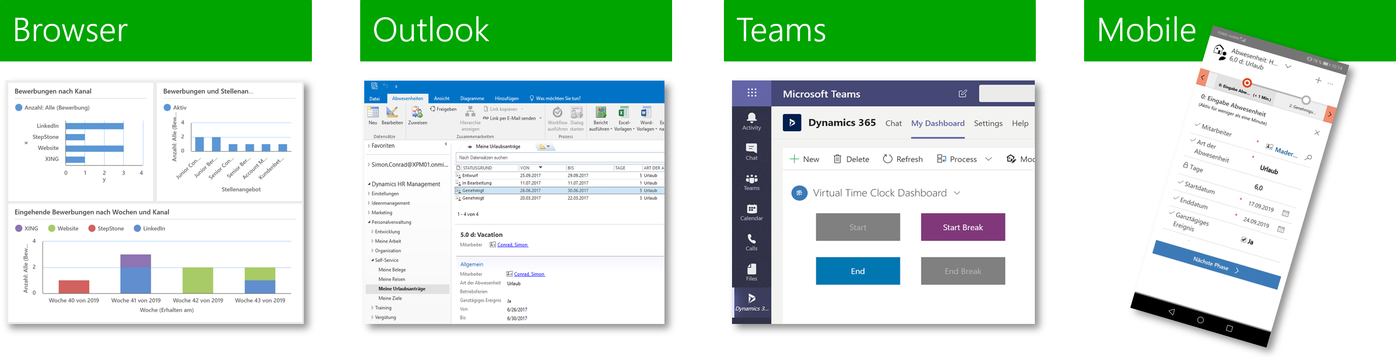Screen dimensions: 1396x360
Task: Click the Start Break button
Action: 963,227
